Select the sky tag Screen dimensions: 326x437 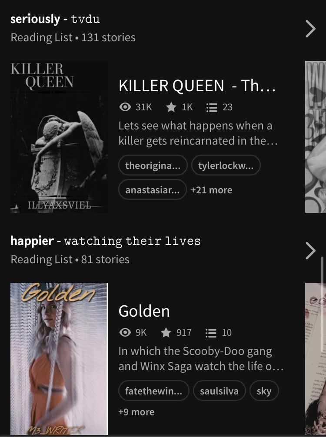[264, 391]
